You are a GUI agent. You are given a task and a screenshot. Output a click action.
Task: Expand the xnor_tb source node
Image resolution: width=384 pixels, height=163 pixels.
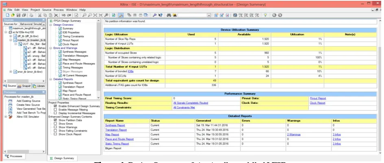(x=11, y=72)
